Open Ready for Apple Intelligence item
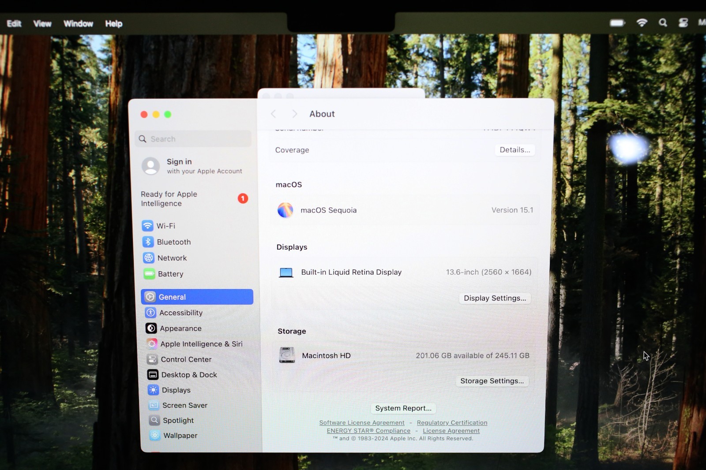 coord(194,199)
